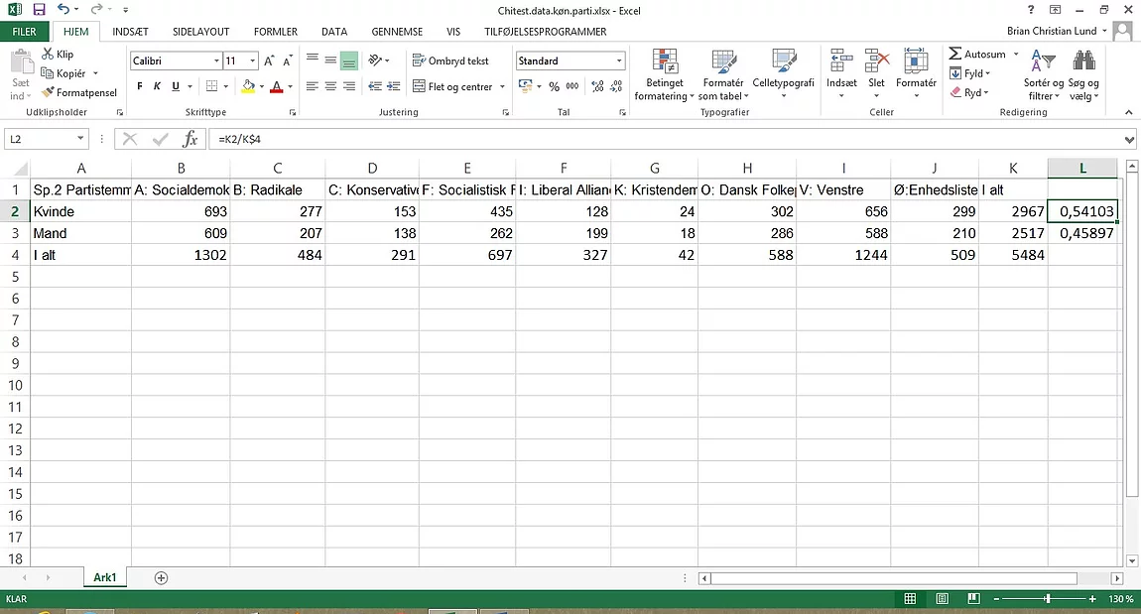Image resolution: width=1141 pixels, height=614 pixels.
Task: Undo the last action
Action: click(63, 10)
